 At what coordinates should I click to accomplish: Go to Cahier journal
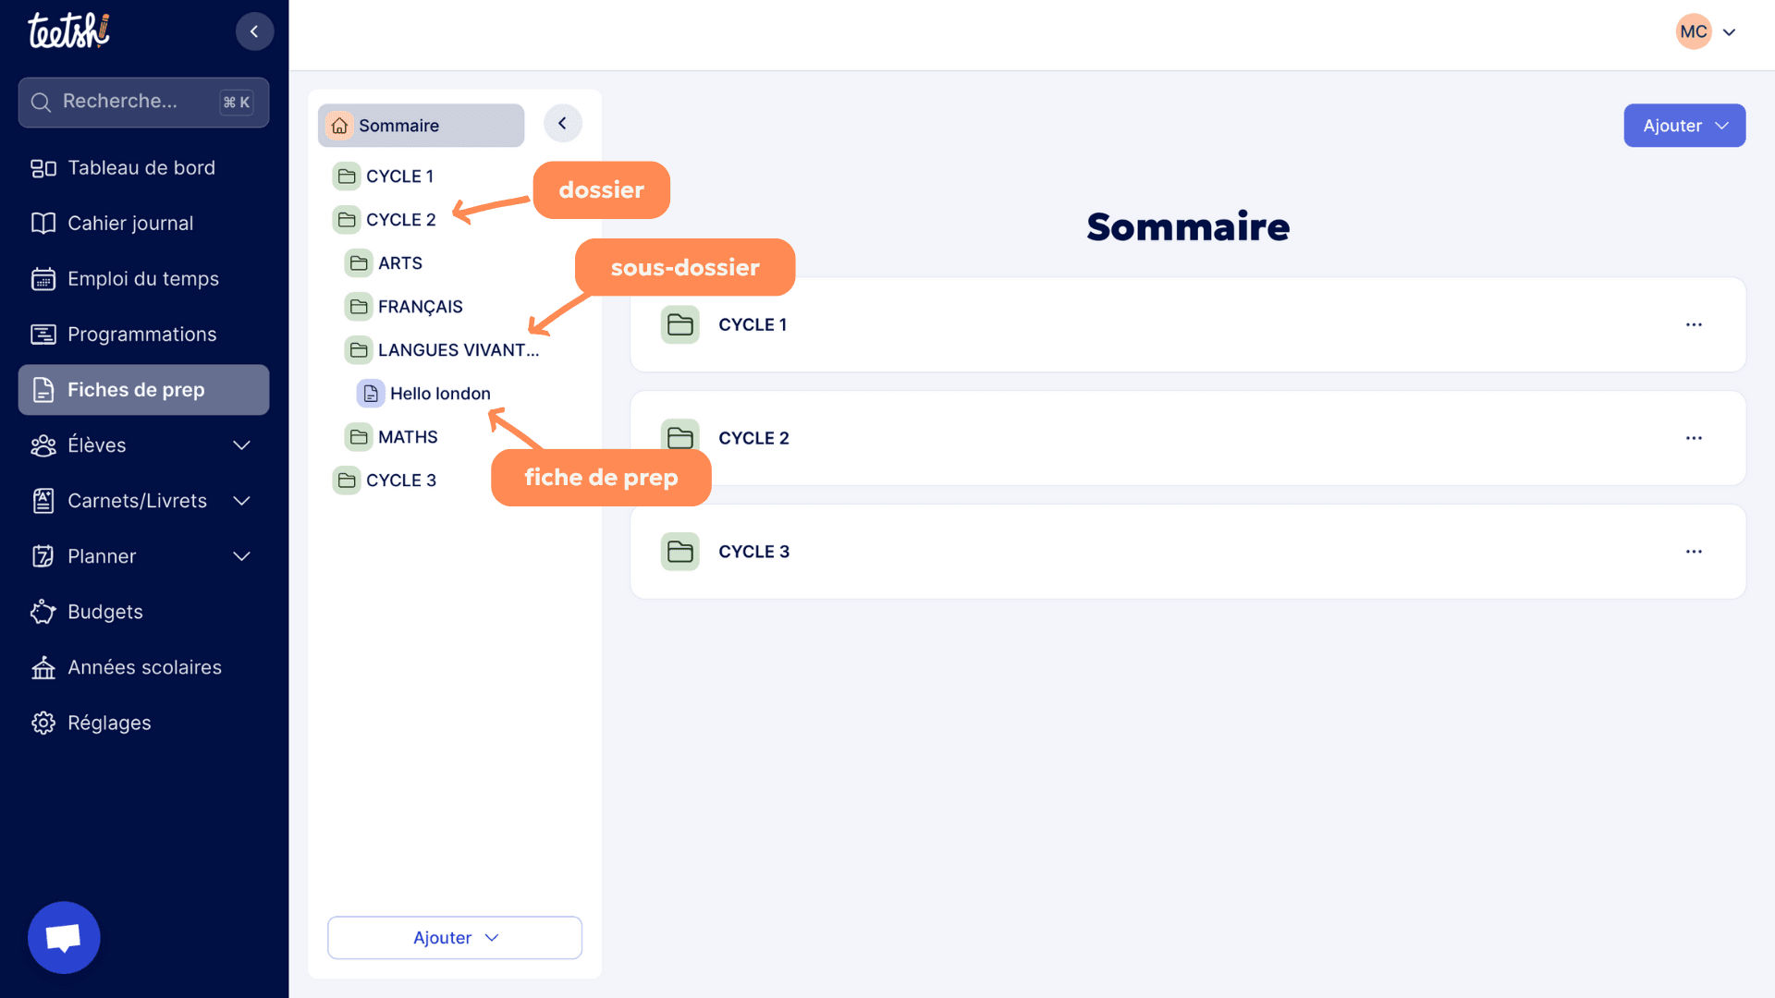coord(130,224)
